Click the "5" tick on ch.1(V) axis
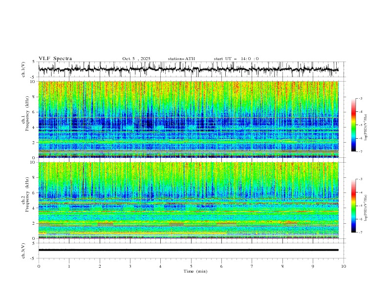Viewport: 387px width, 299px height. pos(34,62)
